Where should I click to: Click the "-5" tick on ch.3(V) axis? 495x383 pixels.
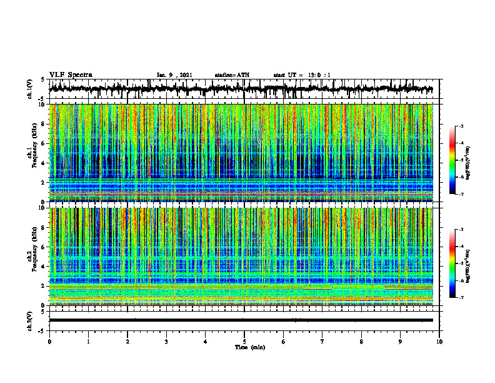click(42, 331)
